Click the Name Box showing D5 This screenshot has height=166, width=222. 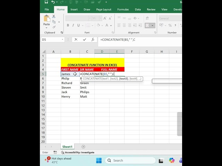click(53, 40)
